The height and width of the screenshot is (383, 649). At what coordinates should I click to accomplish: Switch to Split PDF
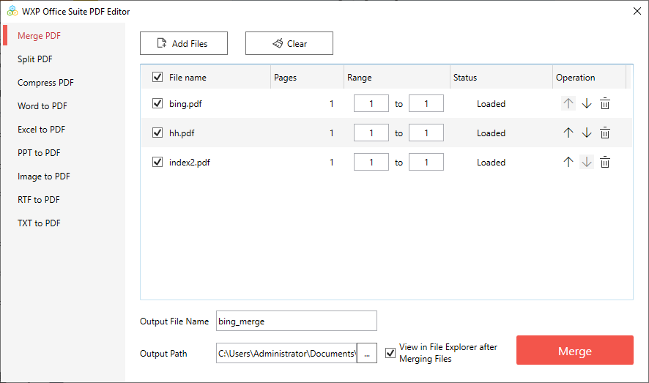[x=34, y=59]
